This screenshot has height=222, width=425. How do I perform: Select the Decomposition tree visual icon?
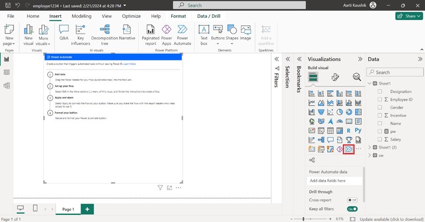pyautogui.click(x=321, y=140)
